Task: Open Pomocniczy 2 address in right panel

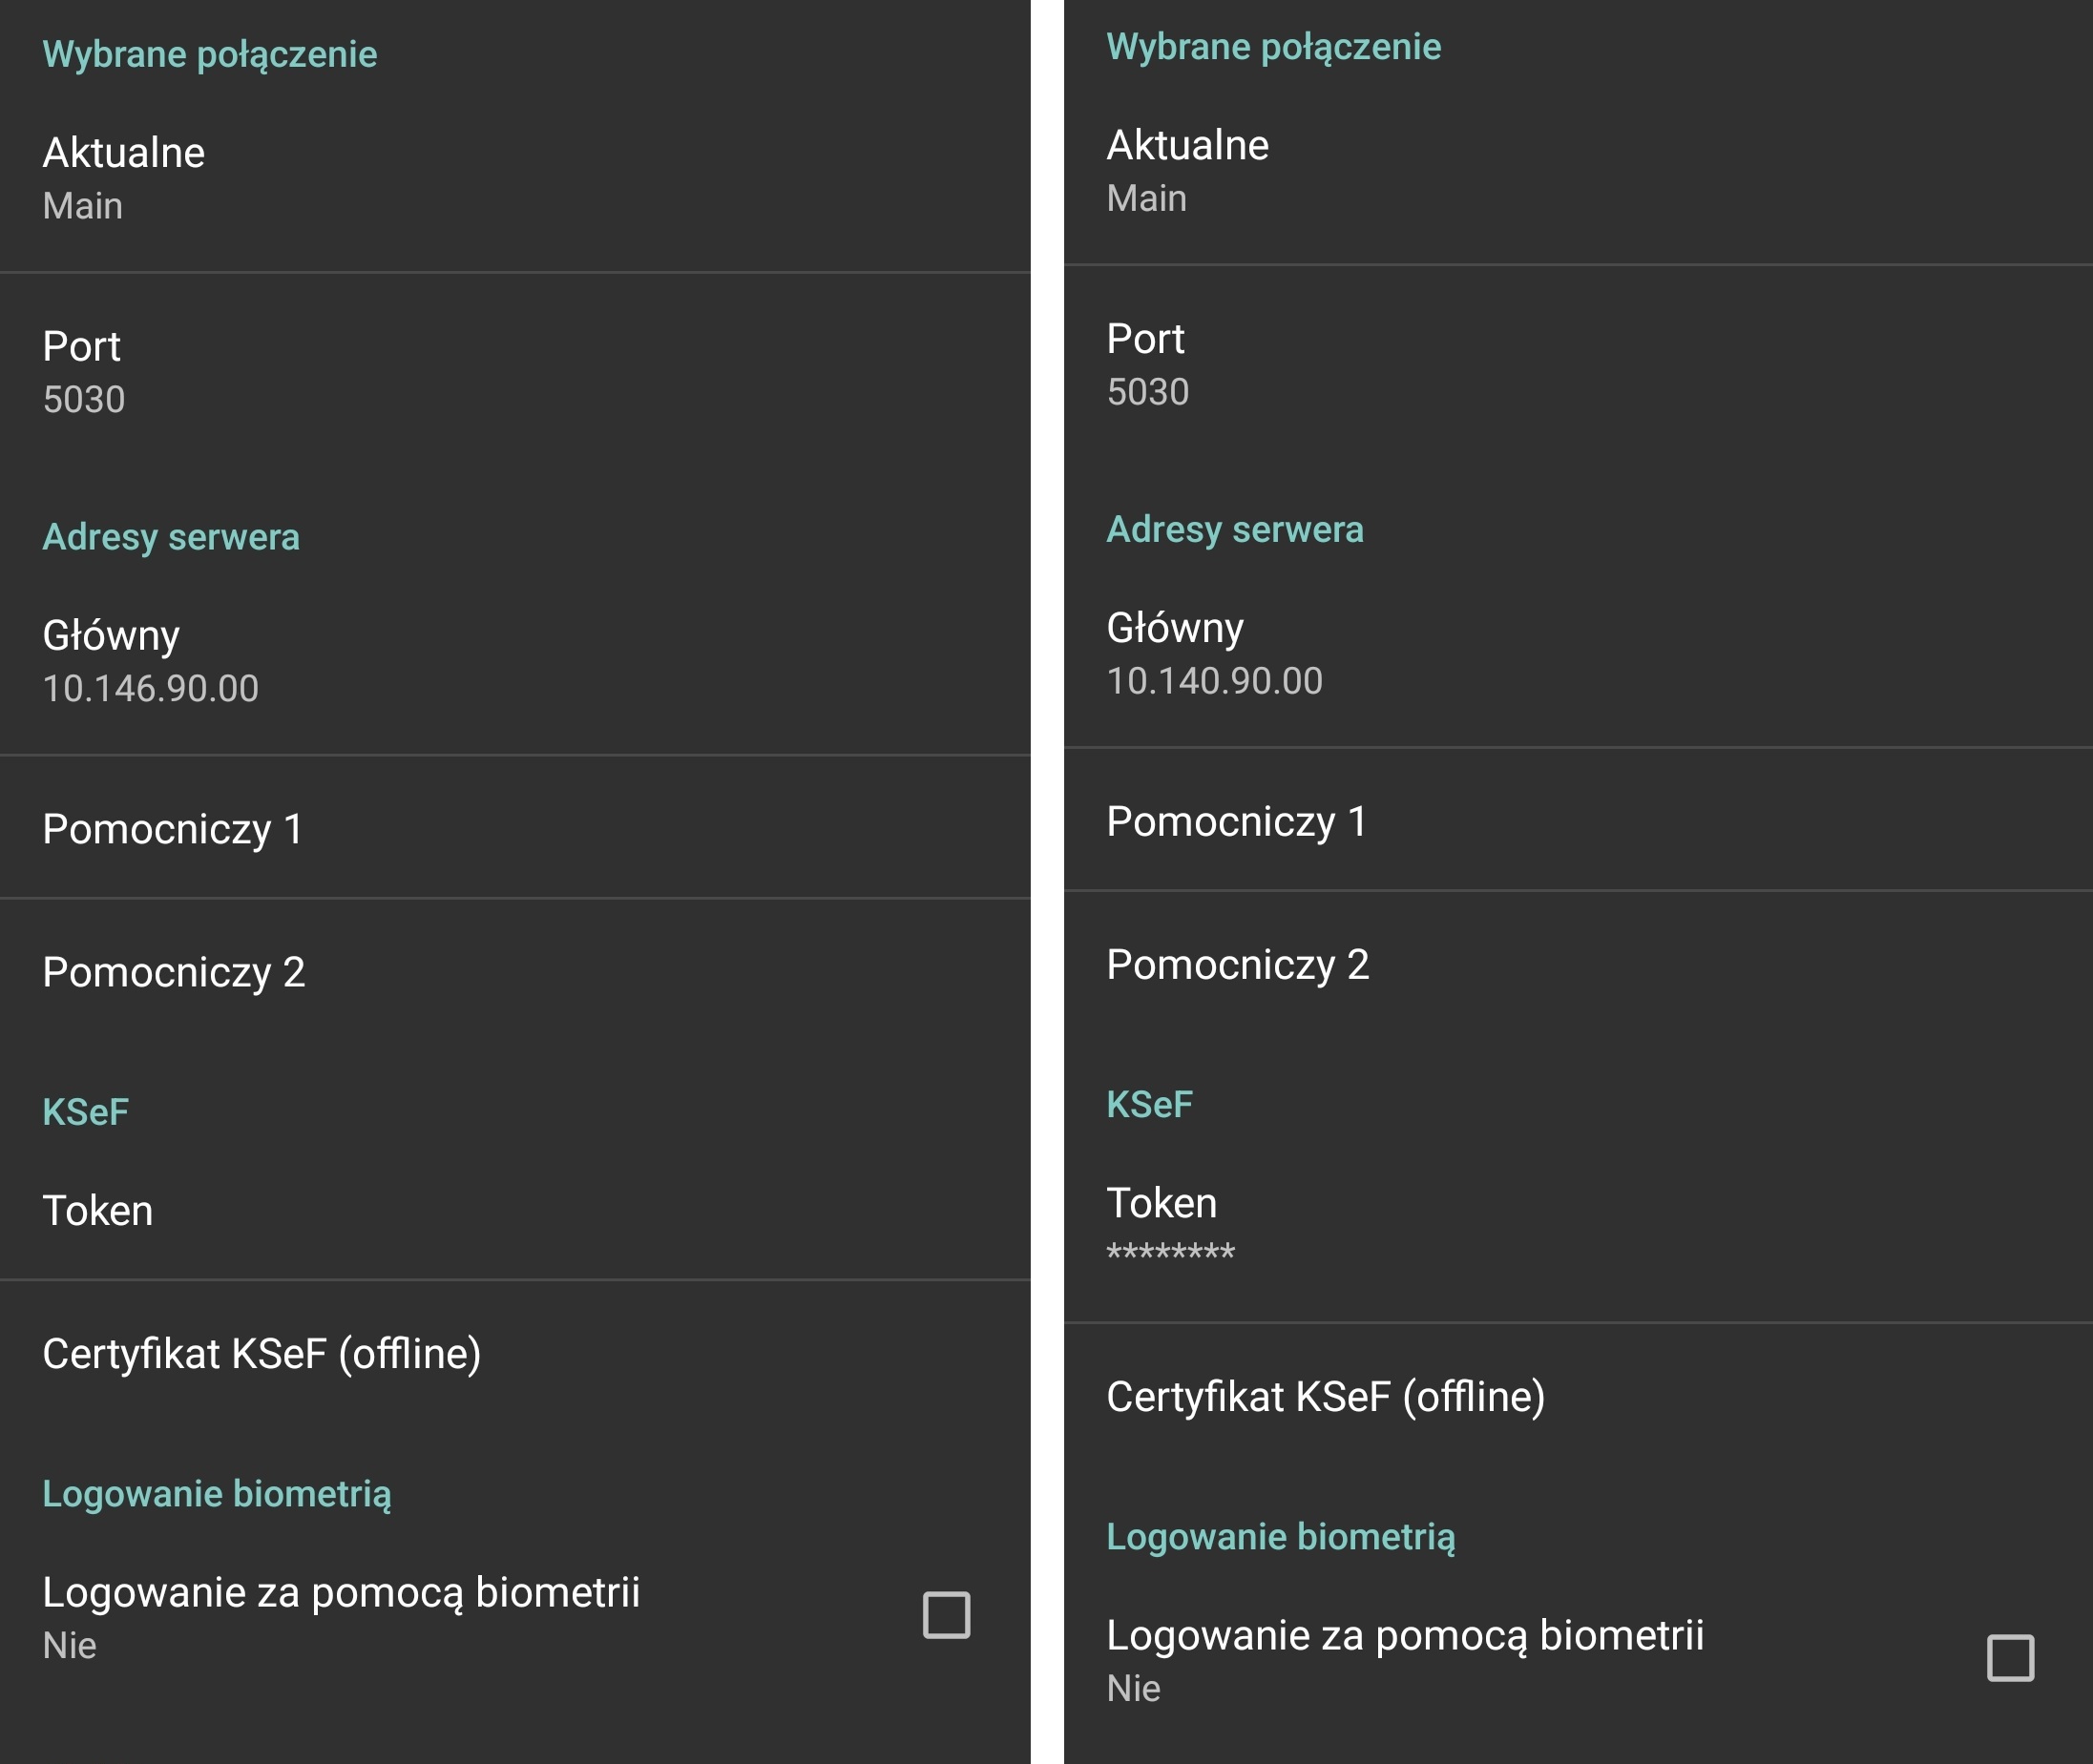Action: tap(1238, 964)
